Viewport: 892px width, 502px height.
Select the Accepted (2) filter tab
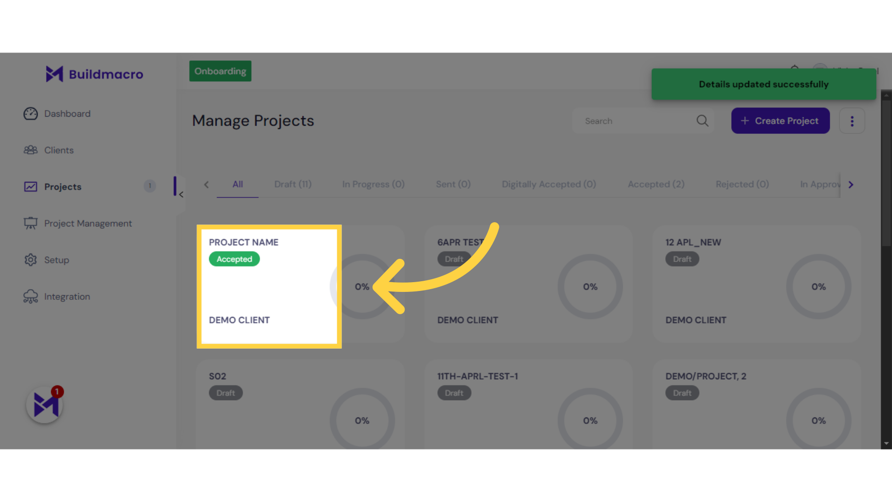coord(656,184)
